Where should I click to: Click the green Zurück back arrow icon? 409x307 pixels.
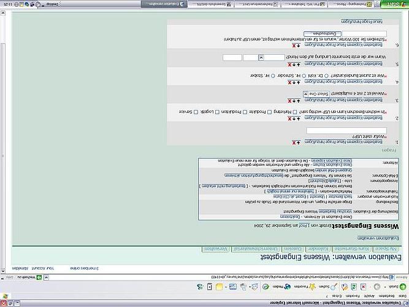click(402, 287)
